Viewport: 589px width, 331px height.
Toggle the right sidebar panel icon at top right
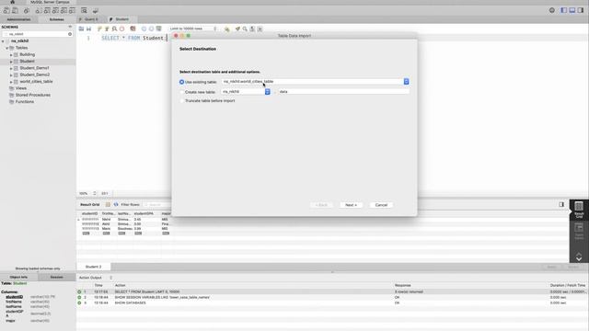(x=581, y=10)
